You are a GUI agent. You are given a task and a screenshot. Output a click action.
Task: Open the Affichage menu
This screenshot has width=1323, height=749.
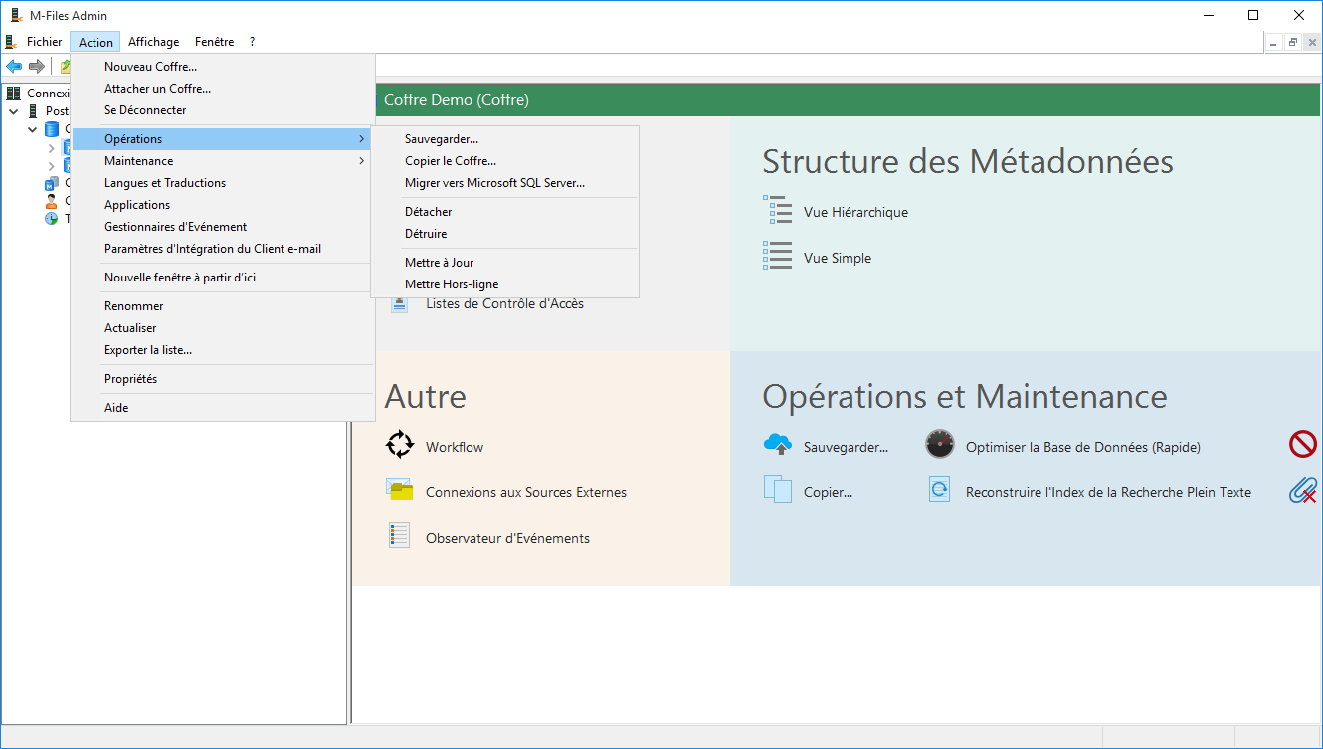click(153, 42)
